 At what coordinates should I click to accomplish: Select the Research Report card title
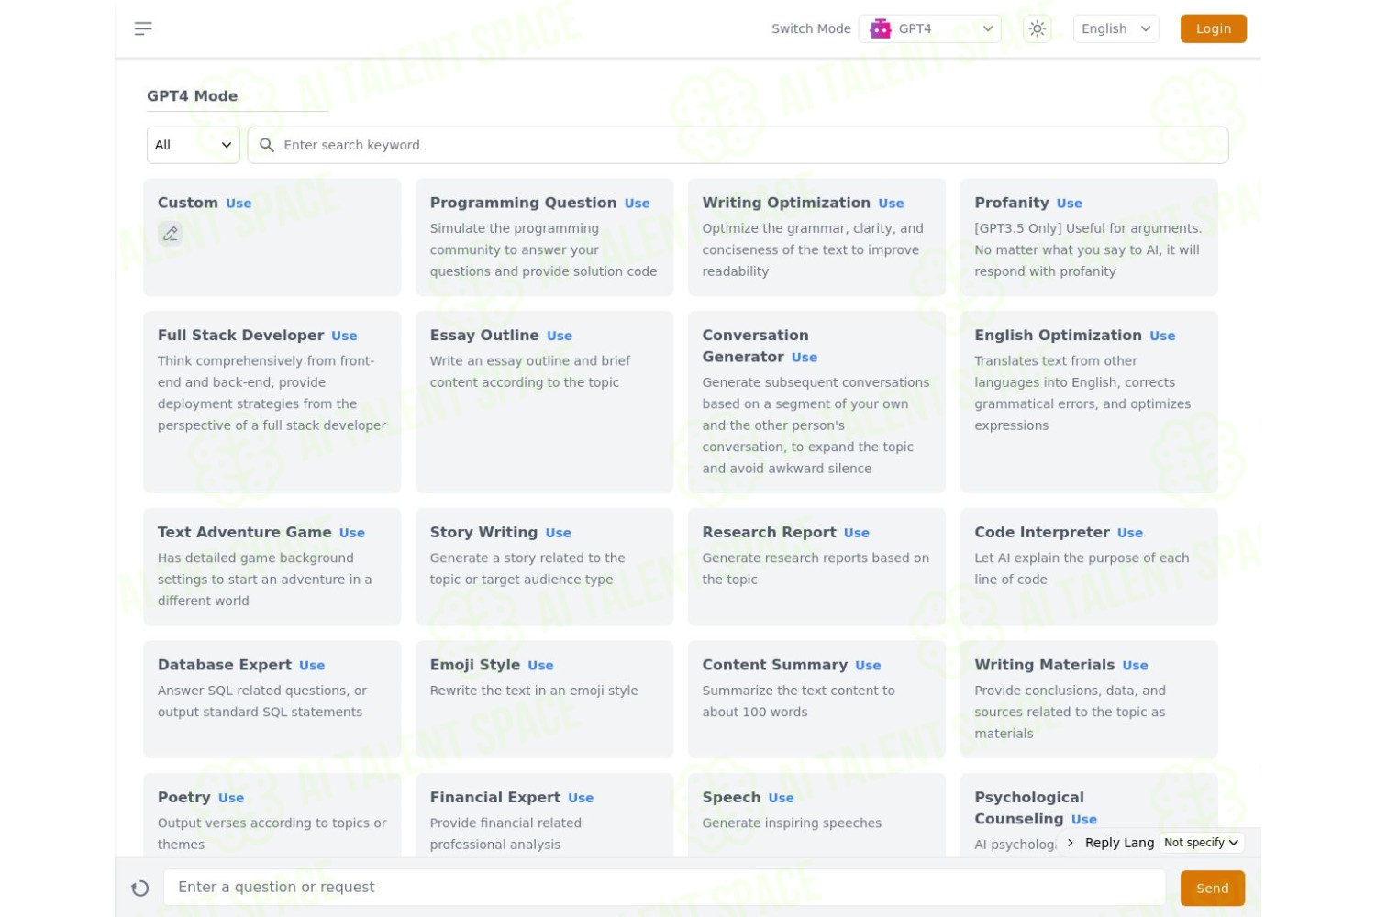[x=769, y=532]
